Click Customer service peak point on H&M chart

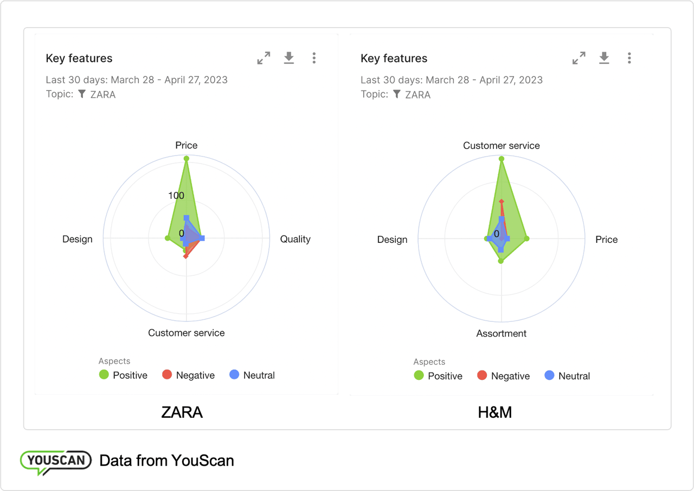tap(501, 159)
